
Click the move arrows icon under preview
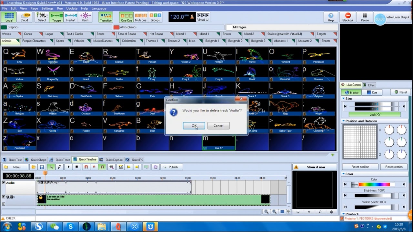coord(309,212)
